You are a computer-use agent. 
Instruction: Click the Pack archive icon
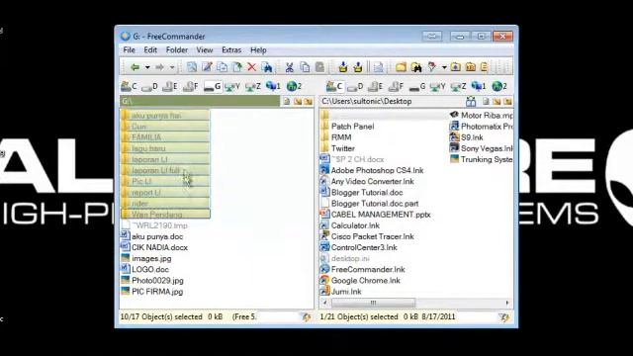pos(343,67)
